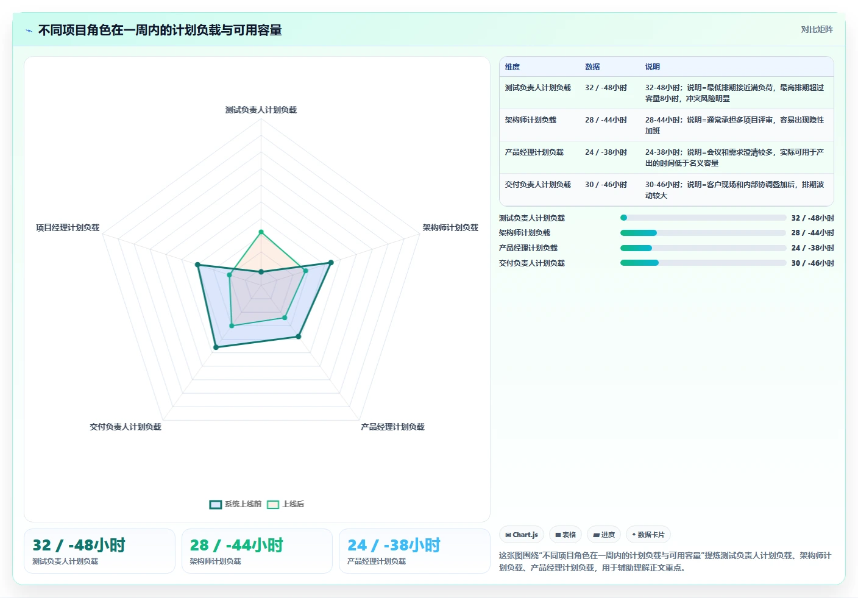This screenshot has width=858, height=598.
Task: Open the 32 / -48小时 data card
Action: pyautogui.click(x=99, y=551)
